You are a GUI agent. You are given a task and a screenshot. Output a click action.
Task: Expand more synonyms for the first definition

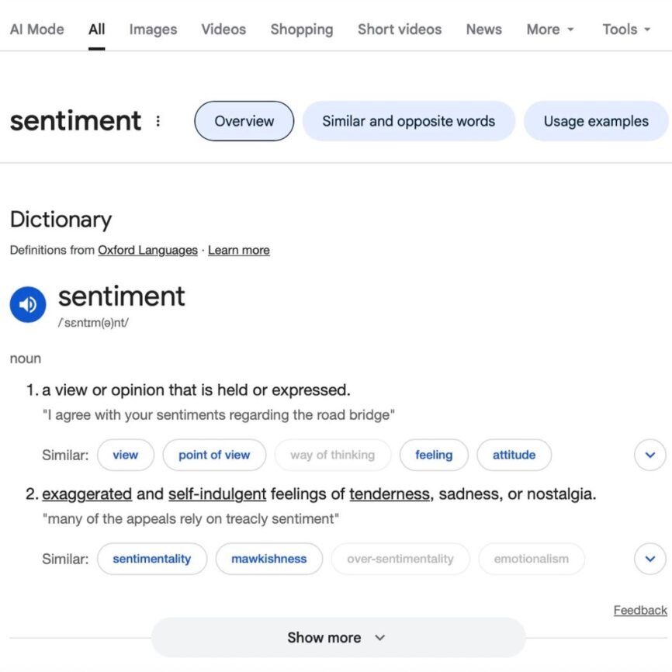click(x=649, y=455)
